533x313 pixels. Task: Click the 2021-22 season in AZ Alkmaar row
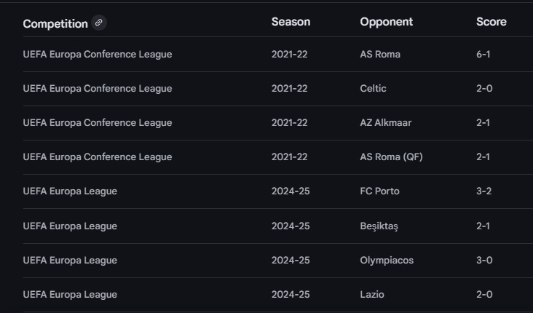click(289, 123)
